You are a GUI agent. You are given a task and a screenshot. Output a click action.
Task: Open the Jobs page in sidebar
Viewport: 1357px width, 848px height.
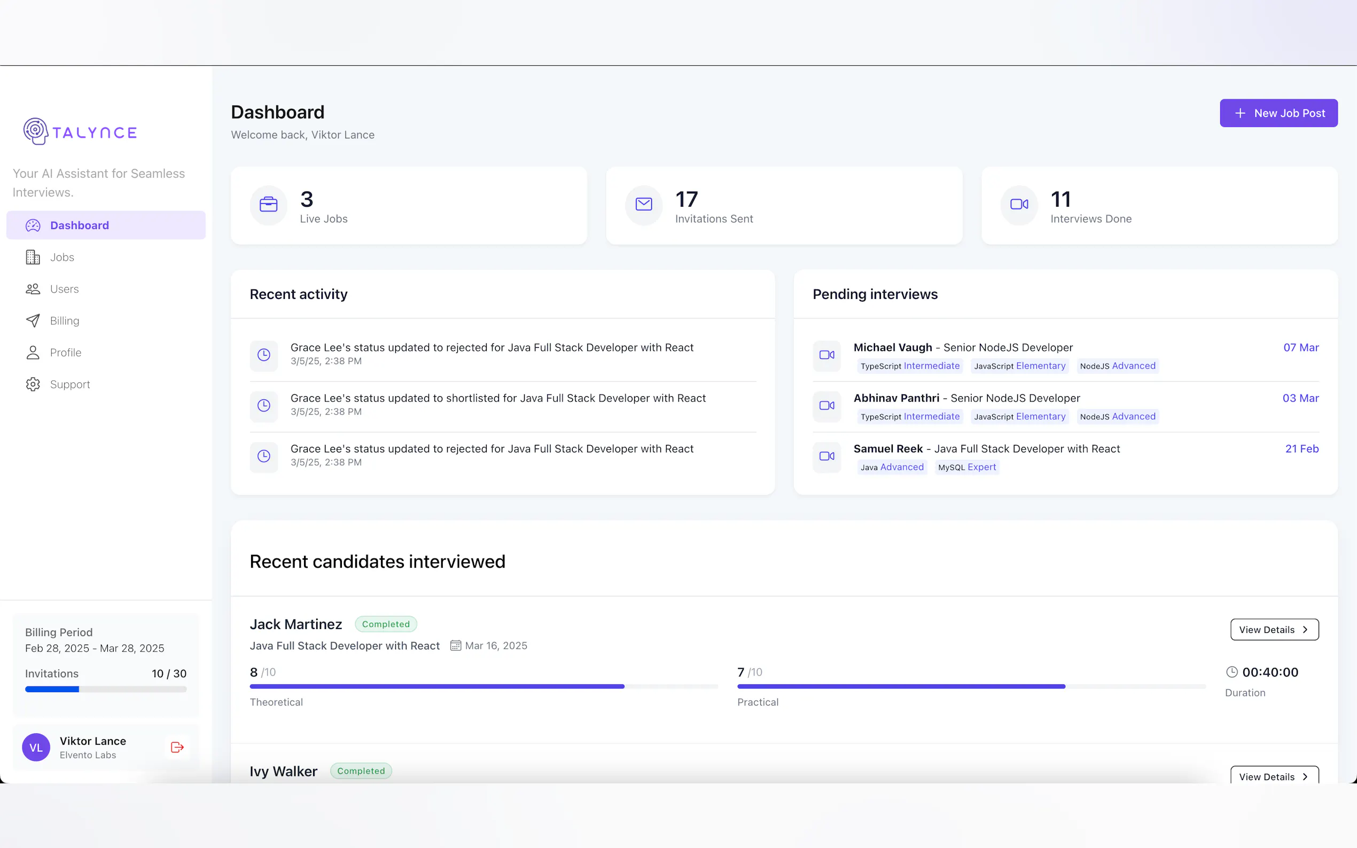62,257
